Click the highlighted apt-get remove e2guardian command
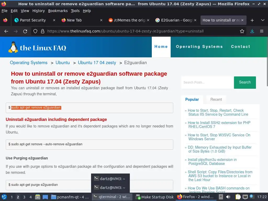The image size is (268, 201). (x=36, y=108)
